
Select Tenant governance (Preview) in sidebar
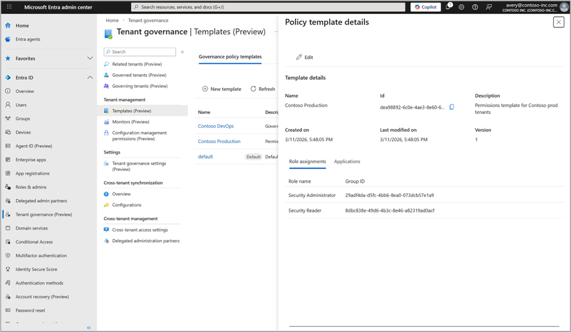coord(43,214)
